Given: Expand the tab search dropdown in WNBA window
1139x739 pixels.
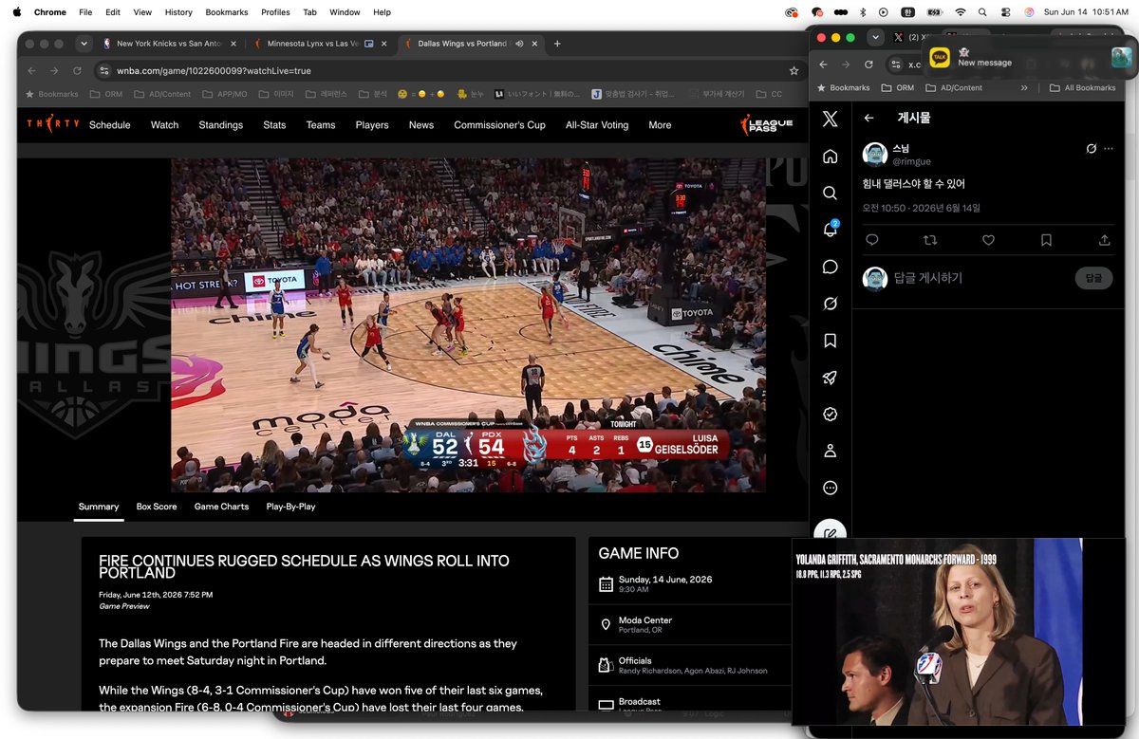Looking at the screenshot, I should [84, 44].
